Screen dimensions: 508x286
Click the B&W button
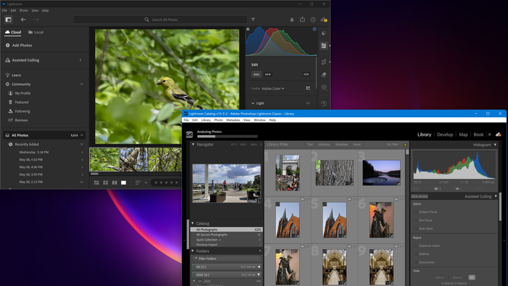tap(268, 74)
